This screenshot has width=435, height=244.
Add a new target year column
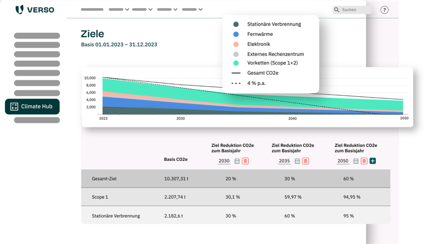373,161
